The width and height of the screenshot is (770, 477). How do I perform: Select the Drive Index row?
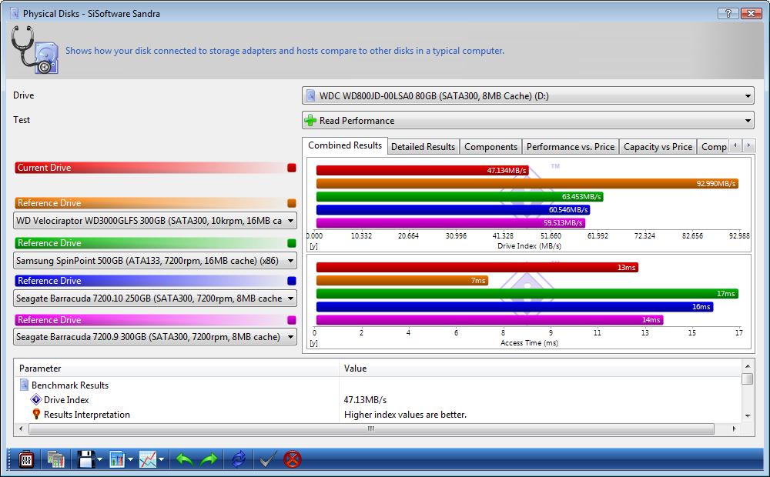(x=378, y=400)
